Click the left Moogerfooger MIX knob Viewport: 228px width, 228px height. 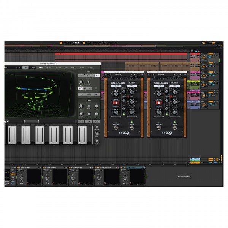tap(124, 108)
